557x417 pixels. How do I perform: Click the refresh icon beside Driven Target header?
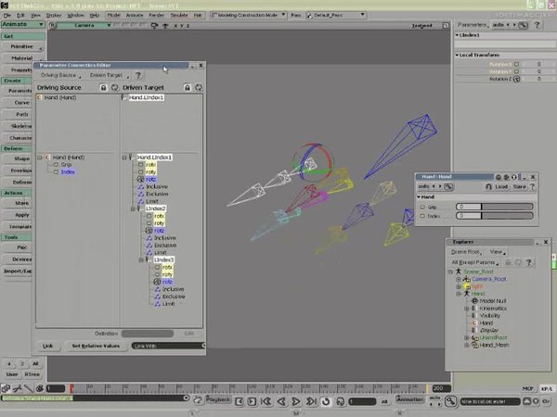click(x=196, y=87)
